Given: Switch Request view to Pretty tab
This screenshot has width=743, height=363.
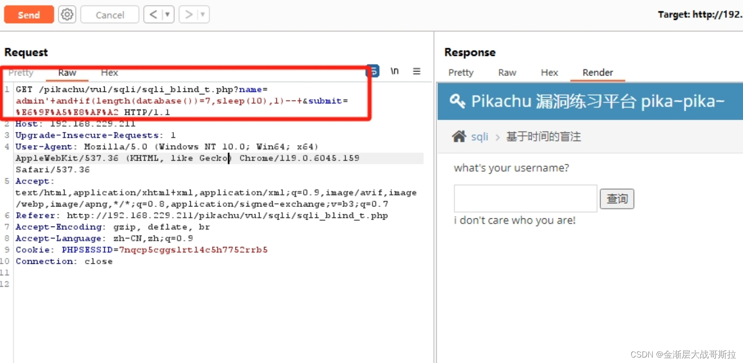Looking at the screenshot, I should tap(21, 73).
